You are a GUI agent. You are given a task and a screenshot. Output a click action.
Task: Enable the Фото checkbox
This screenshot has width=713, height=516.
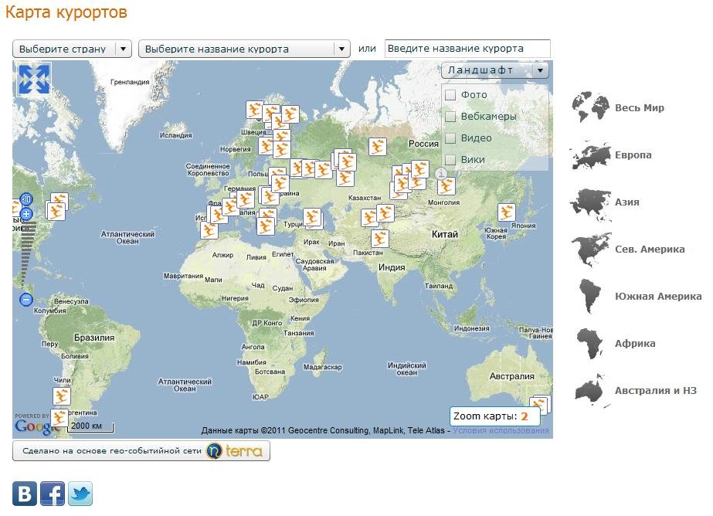(450, 95)
